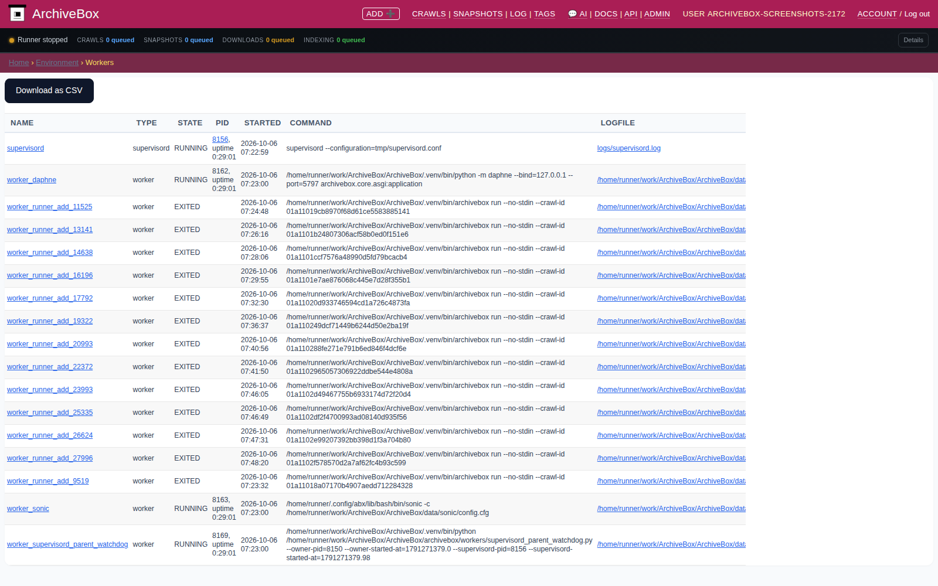Go to Home breadcrumb
The image size is (938, 586).
pyautogui.click(x=19, y=63)
